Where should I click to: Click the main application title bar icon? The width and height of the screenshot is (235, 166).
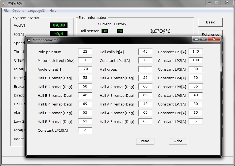pos(3,4)
